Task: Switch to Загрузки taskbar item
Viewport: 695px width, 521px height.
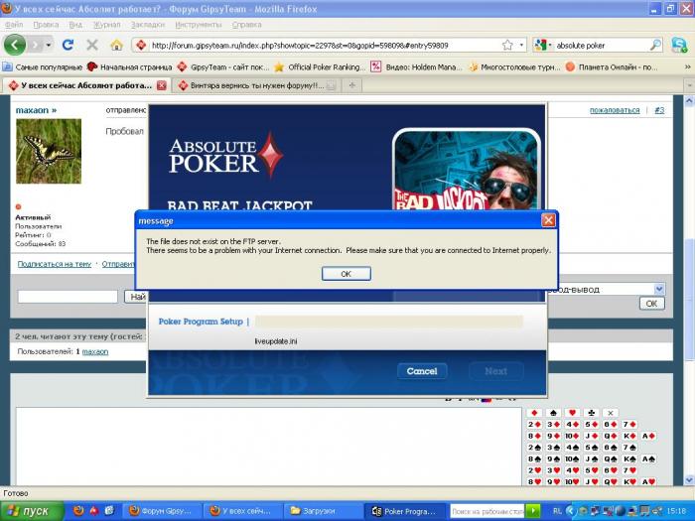Action: (323, 511)
